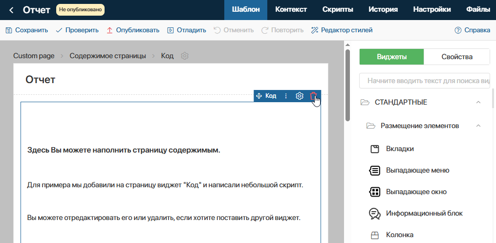The height and width of the screenshot is (243, 496).
Task: Open the three-dot menu of Код widget
Action: coord(286,96)
